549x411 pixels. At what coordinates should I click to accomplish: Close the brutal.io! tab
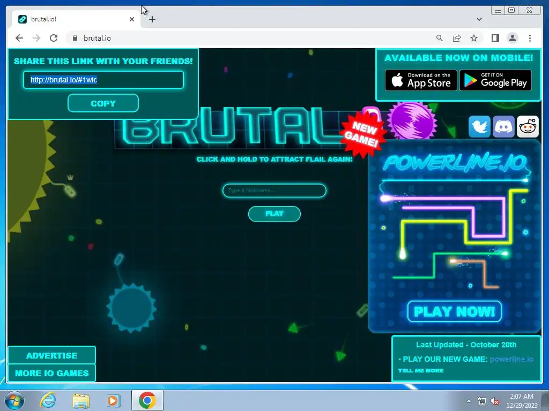[x=132, y=19]
